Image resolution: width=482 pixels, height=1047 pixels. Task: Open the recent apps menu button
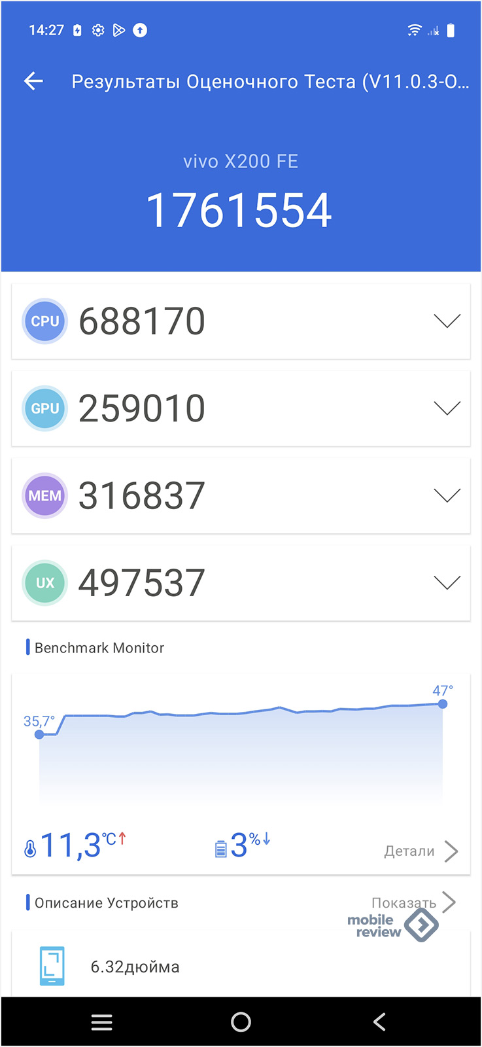[x=101, y=1022]
